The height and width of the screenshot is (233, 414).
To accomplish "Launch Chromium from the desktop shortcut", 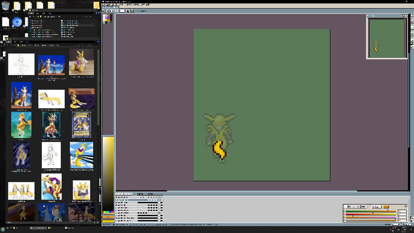I will 17,22.
